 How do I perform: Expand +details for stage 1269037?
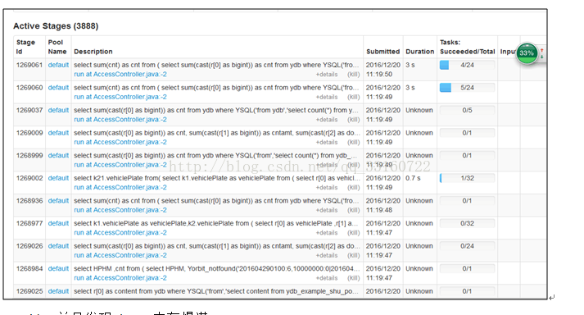[x=327, y=120]
